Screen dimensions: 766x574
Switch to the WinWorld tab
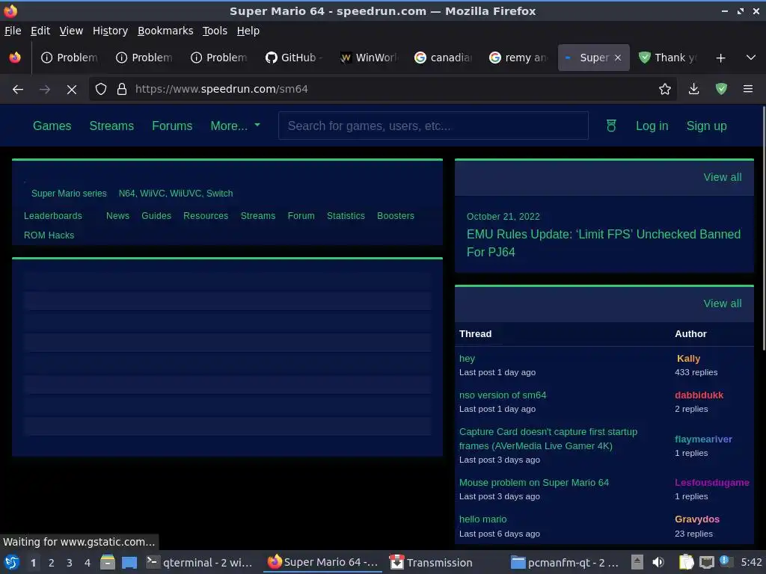pos(370,58)
